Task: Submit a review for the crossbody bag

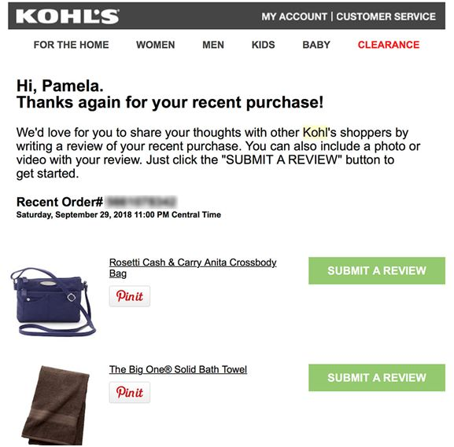Action: pyautogui.click(x=377, y=270)
